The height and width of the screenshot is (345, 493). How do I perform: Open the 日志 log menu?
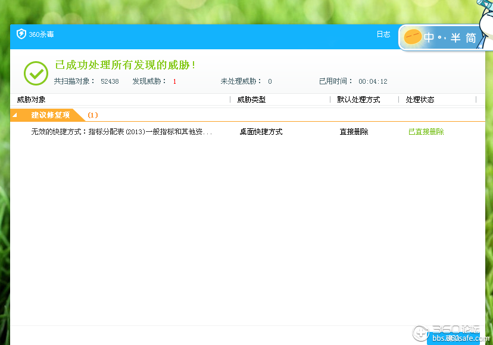tap(383, 34)
